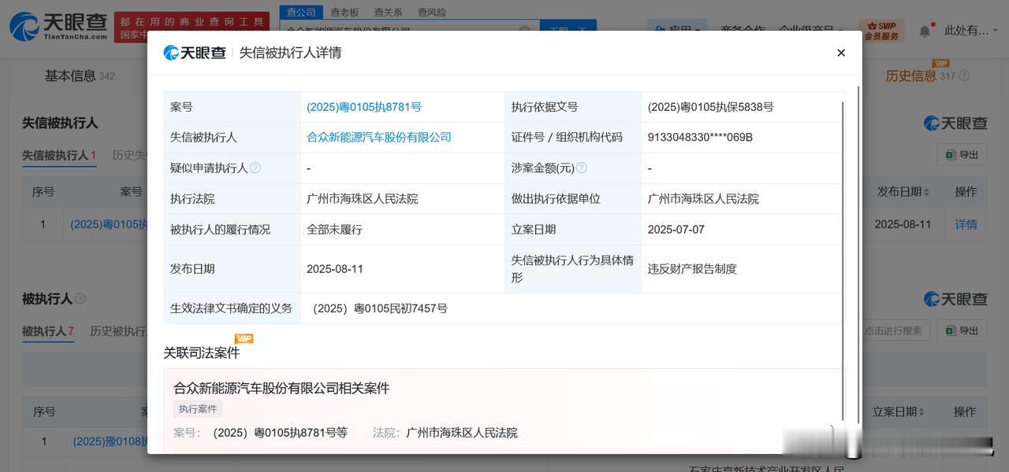Click 执行法院 value 广州市海珠区人民法院
This screenshot has width=1009, height=472.
click(x=362, y=199)
